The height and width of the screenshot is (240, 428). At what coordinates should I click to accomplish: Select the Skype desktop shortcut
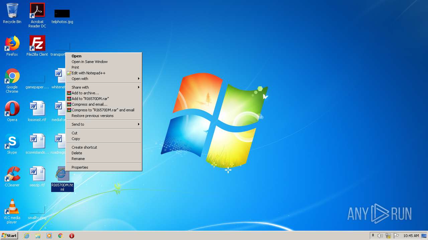point(12,144)
